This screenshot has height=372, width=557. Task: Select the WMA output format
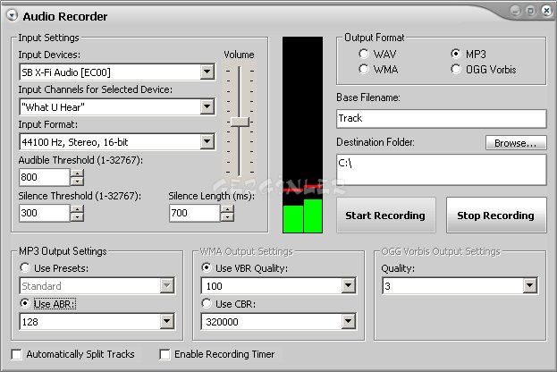tap(364, 69)
